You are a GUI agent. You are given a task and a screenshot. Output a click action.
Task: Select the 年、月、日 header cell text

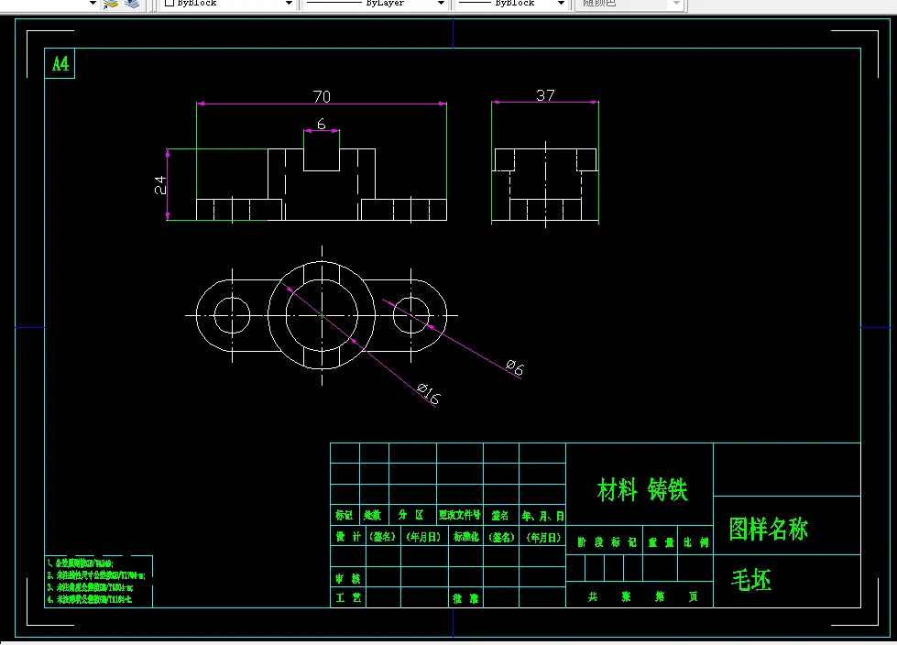(x=542, y=516)
